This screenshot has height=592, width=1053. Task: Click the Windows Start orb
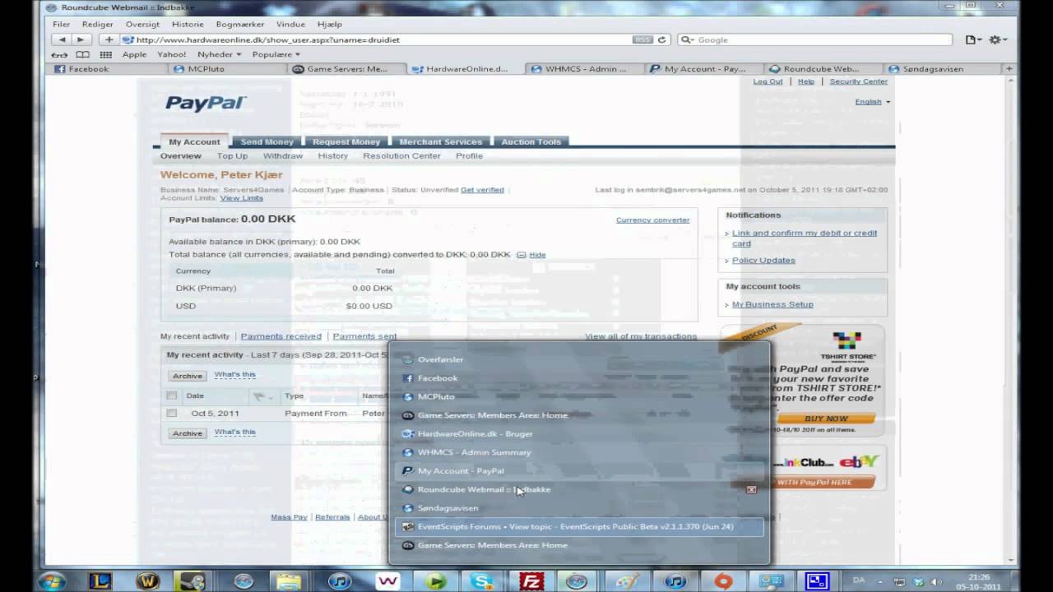point(51,580)
